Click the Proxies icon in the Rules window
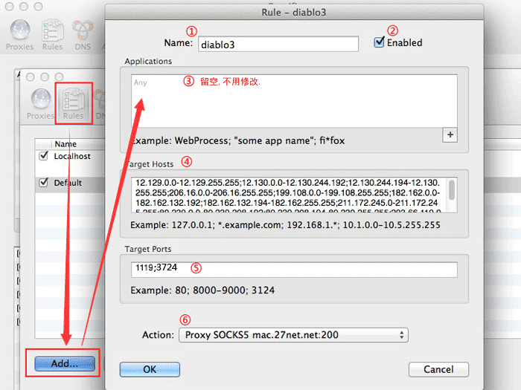The width and height of the screenshot is (521, 390). [40, 103]
